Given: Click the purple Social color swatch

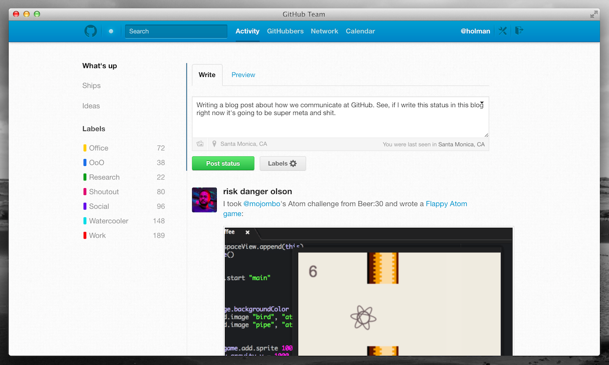Looking at the screenshot, I should [85, 206].
